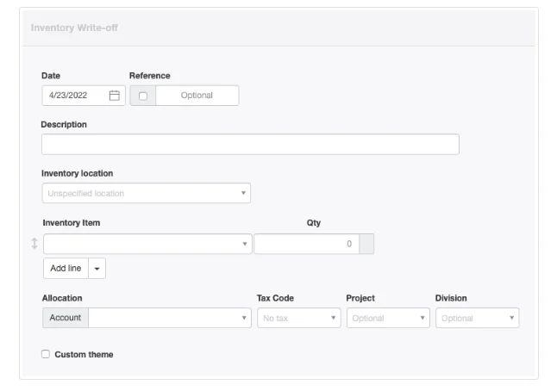Click the Date input field

84,96
